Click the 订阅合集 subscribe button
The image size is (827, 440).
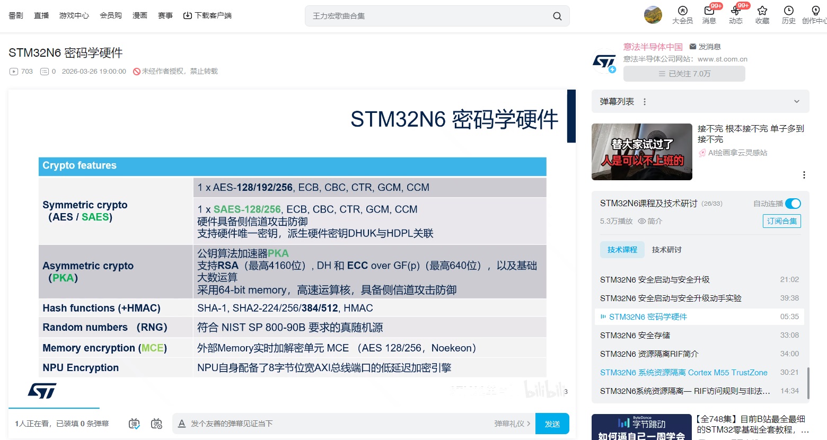[781, 221]
